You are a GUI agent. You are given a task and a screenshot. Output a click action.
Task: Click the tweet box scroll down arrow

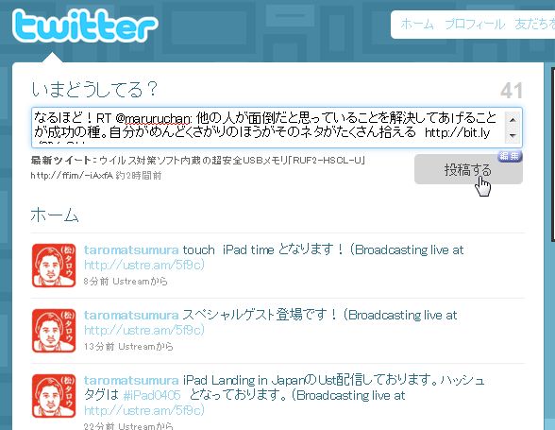point(513,135)
